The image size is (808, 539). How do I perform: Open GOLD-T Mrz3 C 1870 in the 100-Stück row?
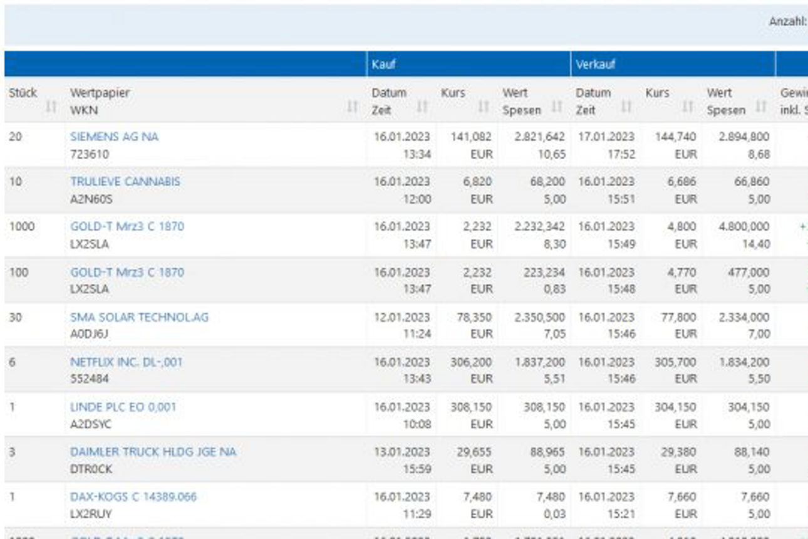coord(127,273)
